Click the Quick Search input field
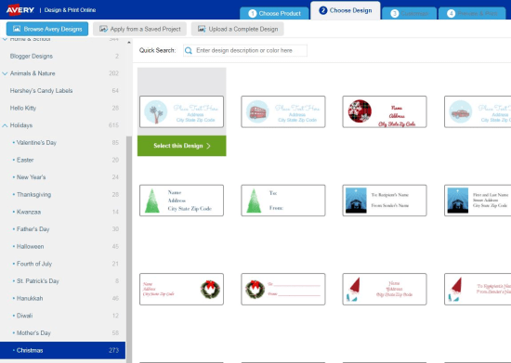This screenshot has height=363, width=511. 245,50
